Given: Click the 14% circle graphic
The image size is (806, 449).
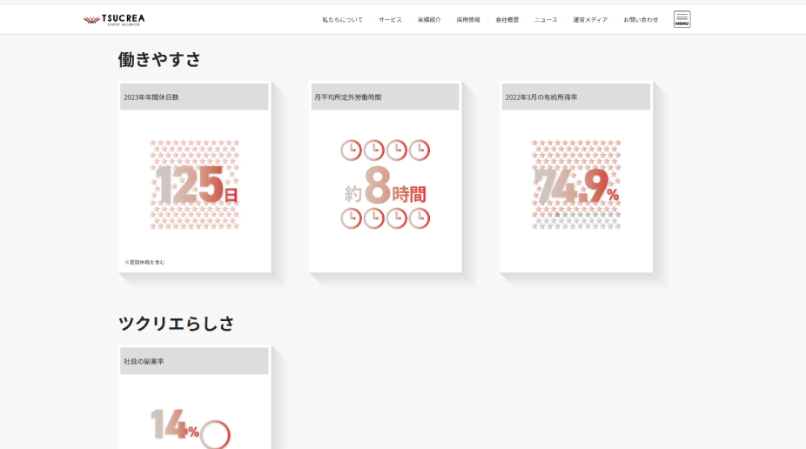Looking at the screenshot, I should (215, 434).
